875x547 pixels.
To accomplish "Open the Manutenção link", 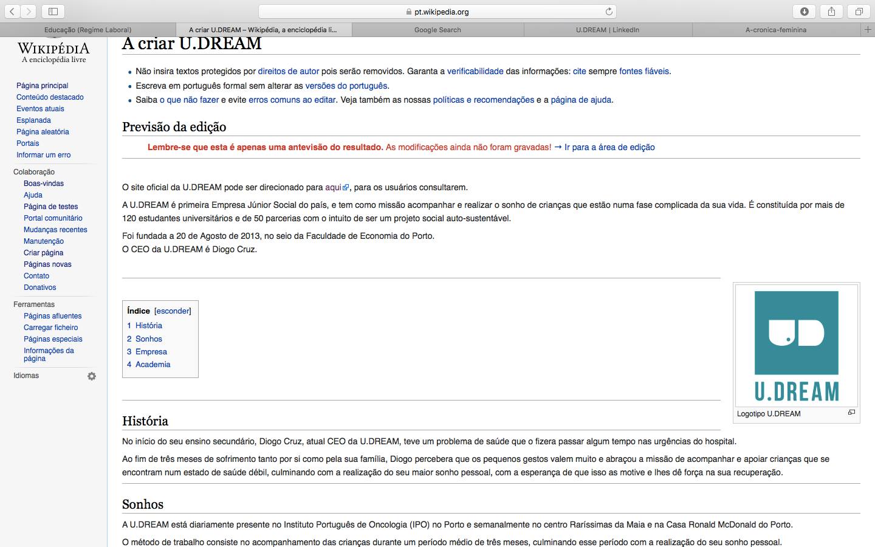I will (44, 241).
